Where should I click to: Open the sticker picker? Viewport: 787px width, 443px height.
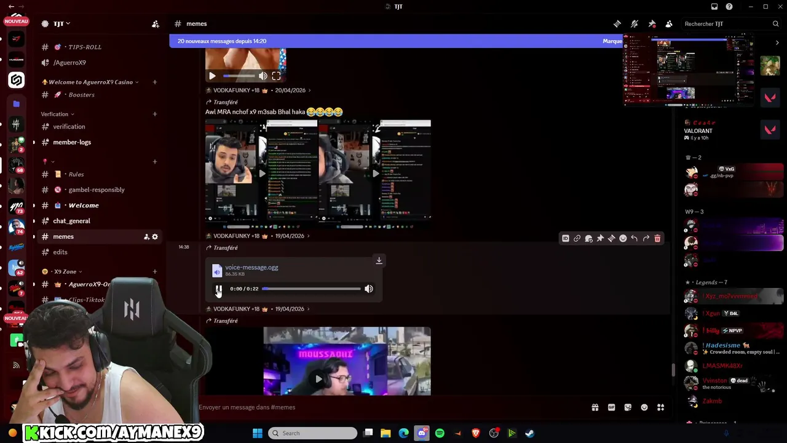pyautogui.click(x=628, y=407)
